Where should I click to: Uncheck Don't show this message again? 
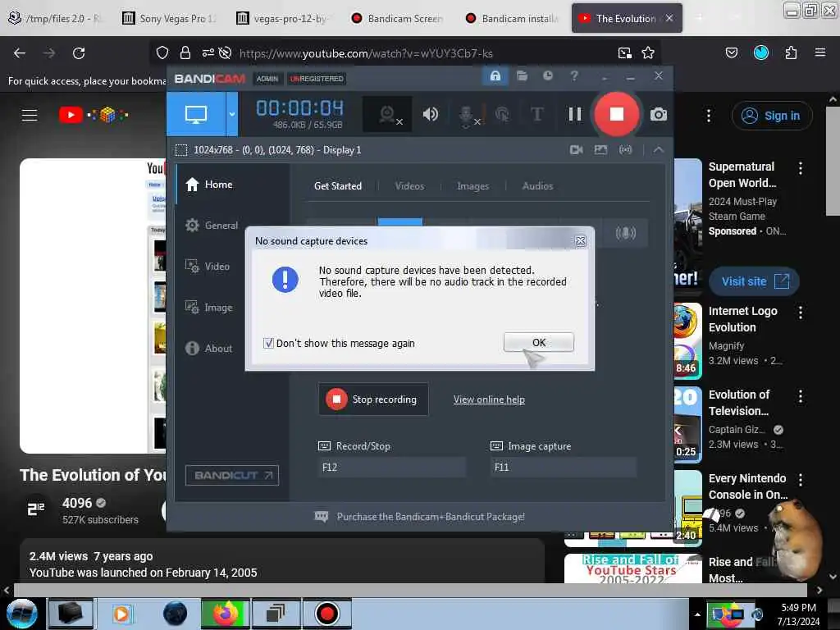[x=268, y=344]
